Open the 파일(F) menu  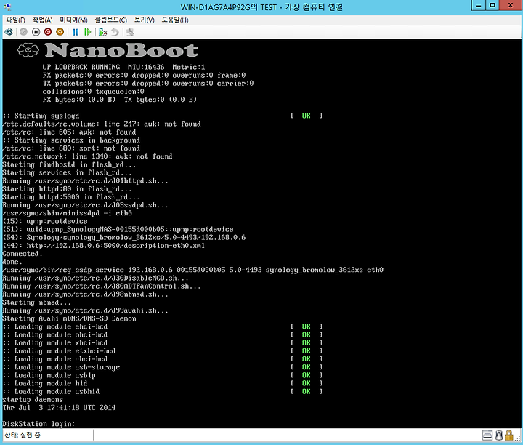tap(15, 20)
